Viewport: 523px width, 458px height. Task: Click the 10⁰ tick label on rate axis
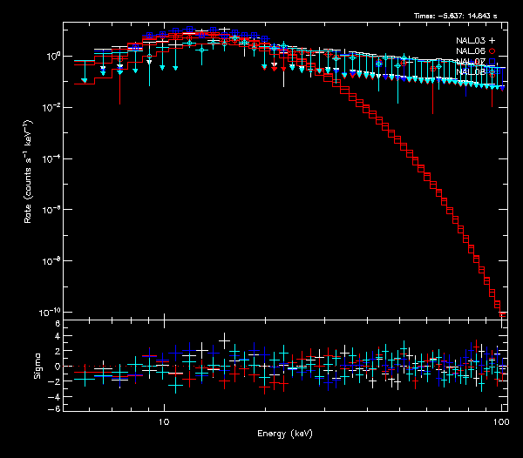point(51,56)
